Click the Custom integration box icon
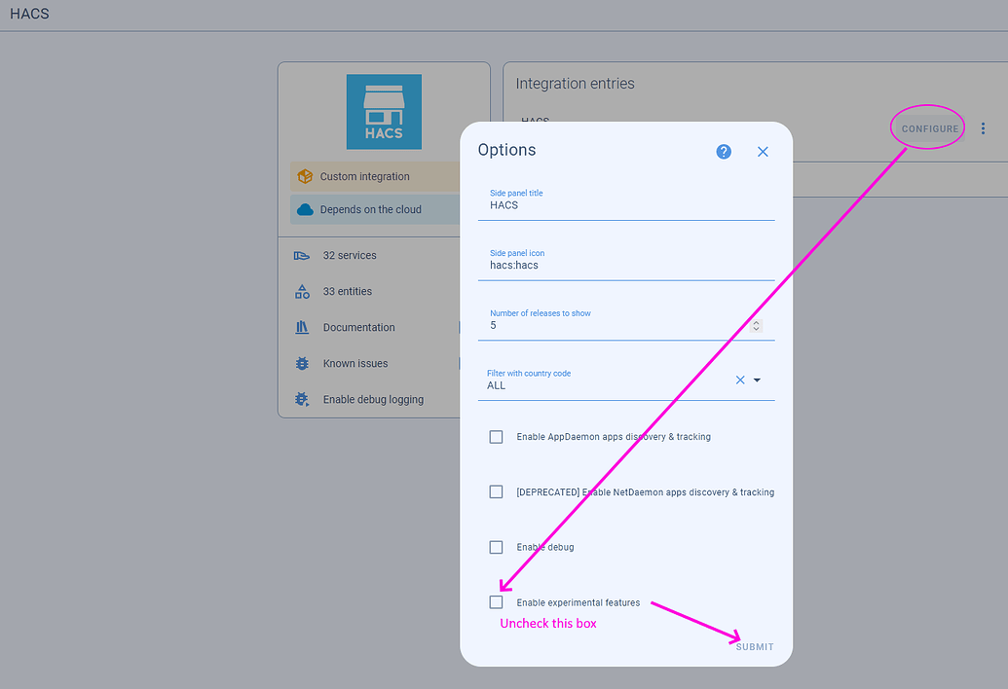1008x689 pixels. 305,176
